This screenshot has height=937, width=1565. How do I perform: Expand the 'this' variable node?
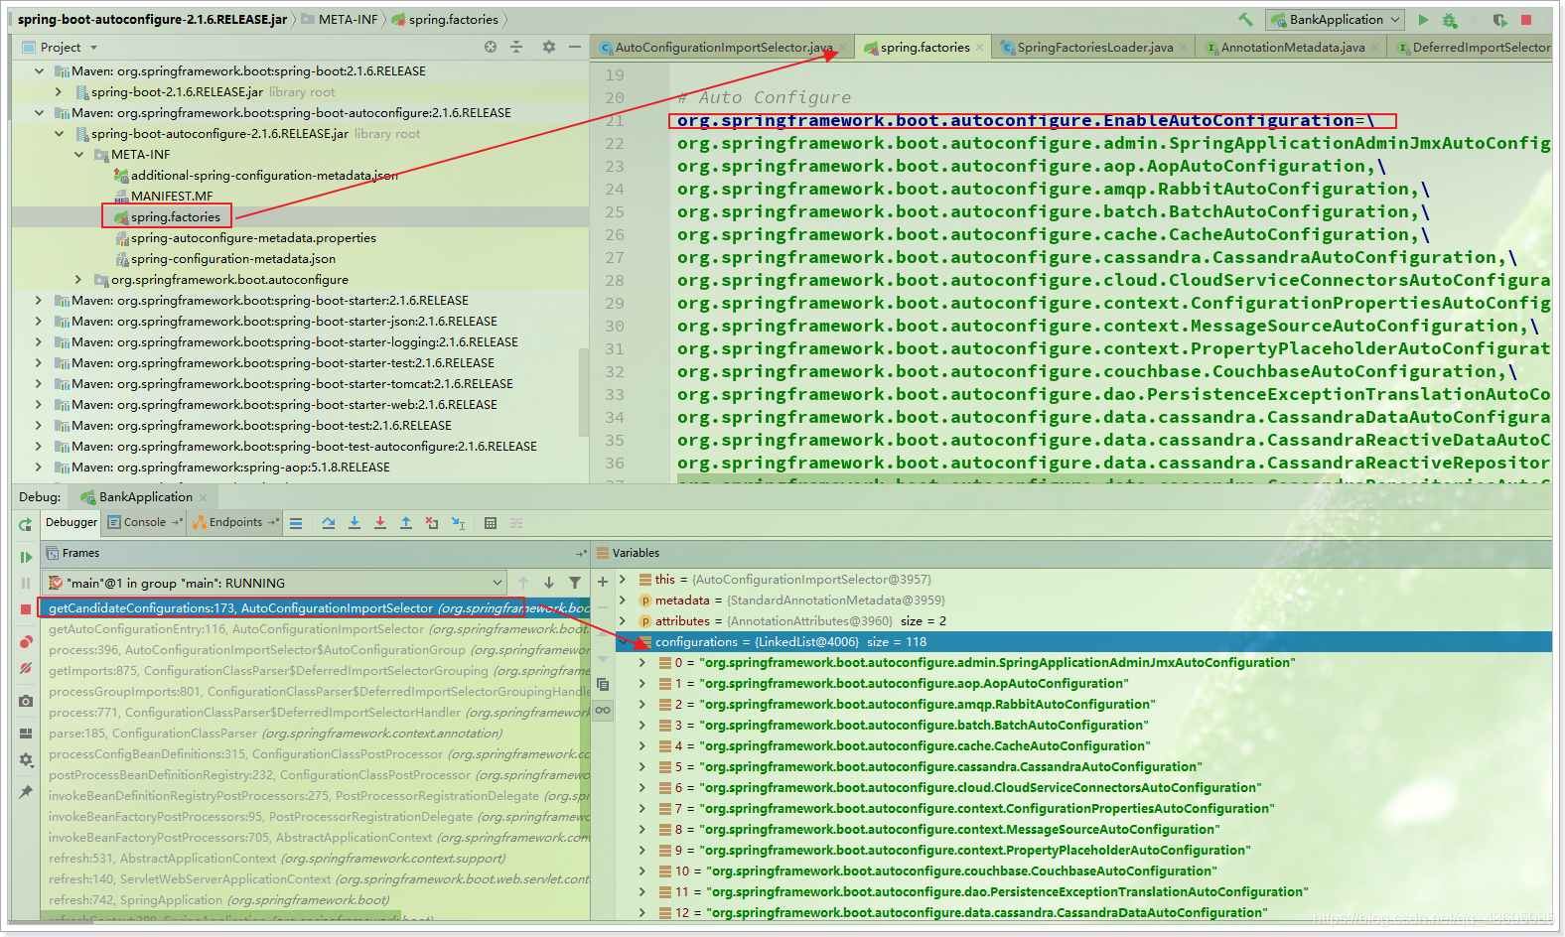[x=623, y=579]
